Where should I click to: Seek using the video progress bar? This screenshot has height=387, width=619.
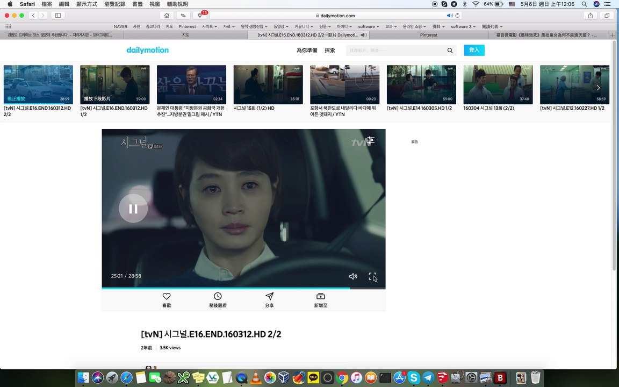coord(243,288)
